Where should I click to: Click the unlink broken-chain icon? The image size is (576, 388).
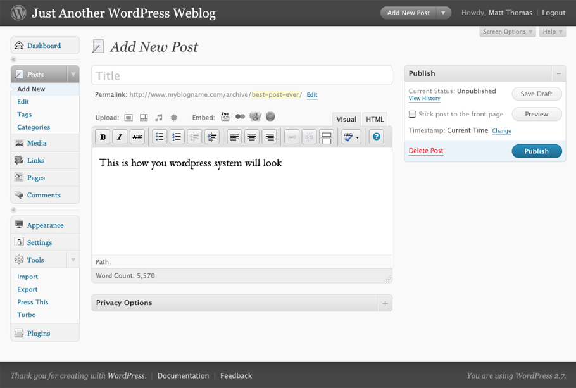click(x=309, y=137)
